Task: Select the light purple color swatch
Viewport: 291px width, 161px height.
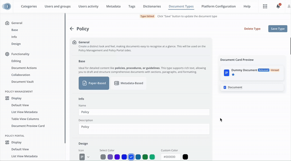Action: point(110,157)
